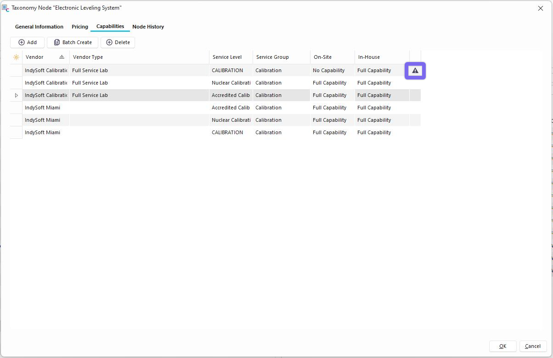Confirm with the OK button
553x358 pixels.
pos(502,346)
